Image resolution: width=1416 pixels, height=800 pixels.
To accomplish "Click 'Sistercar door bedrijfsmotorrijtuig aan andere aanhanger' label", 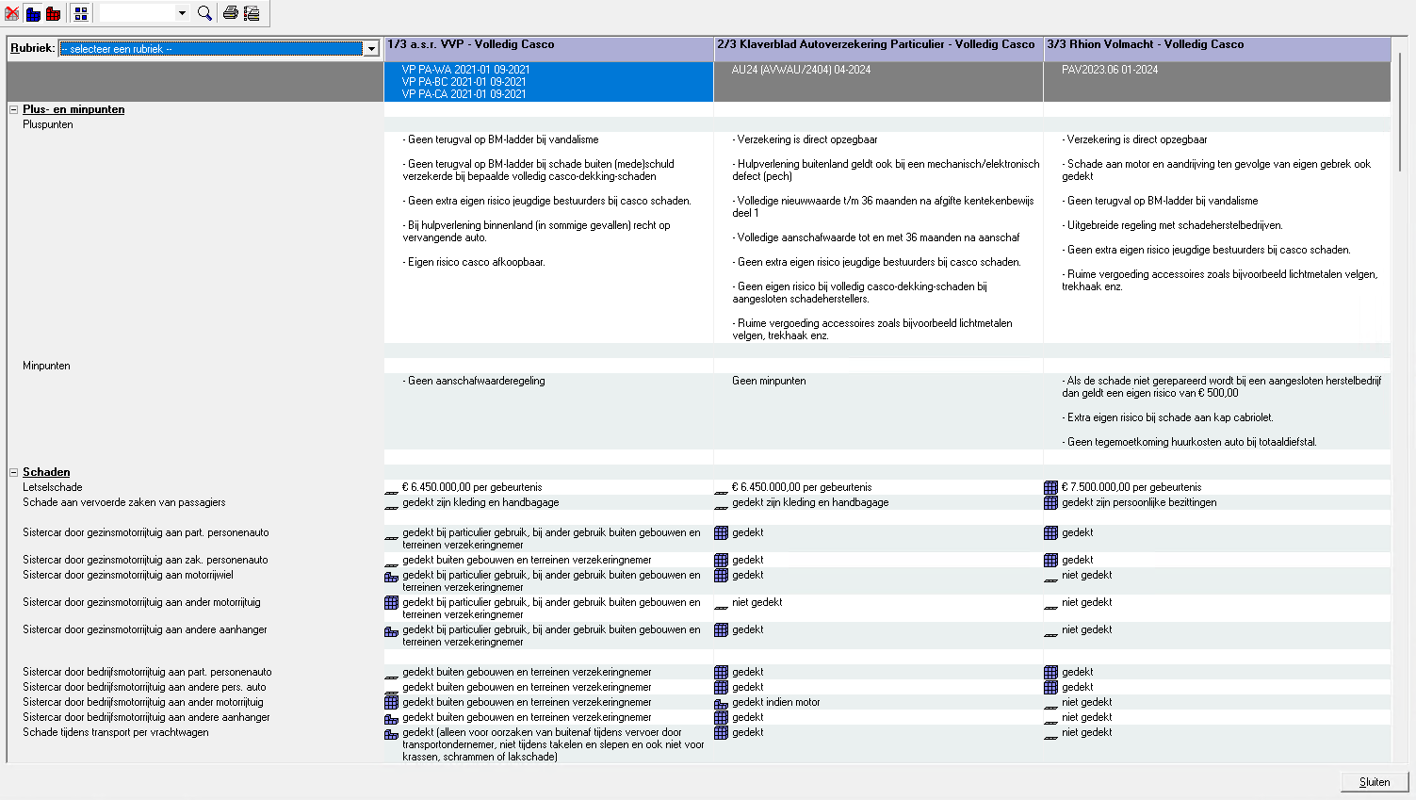I will pos(146,717).
